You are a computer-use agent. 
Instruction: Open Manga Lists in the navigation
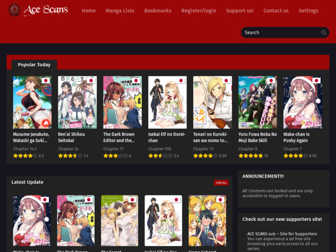(x=120, y=11)
